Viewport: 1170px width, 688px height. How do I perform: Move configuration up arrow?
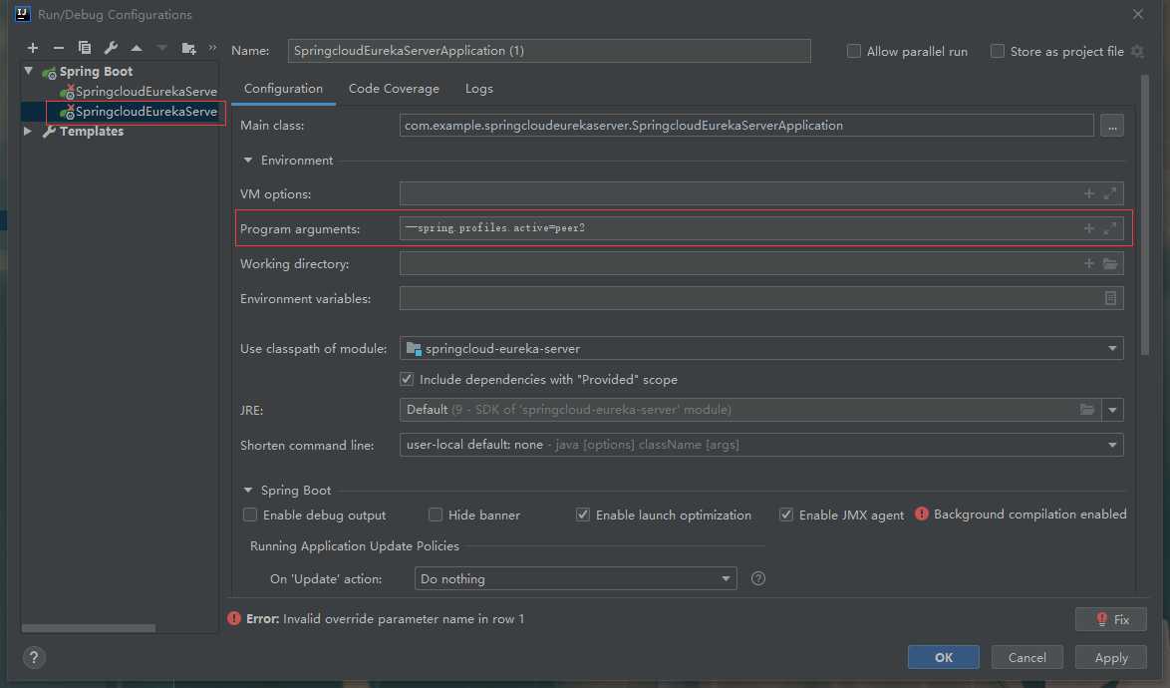tap(136, 48)
